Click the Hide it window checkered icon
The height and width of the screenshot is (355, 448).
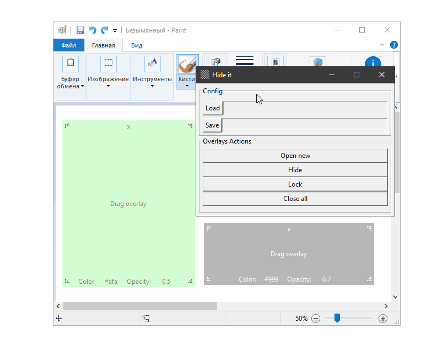205,75
